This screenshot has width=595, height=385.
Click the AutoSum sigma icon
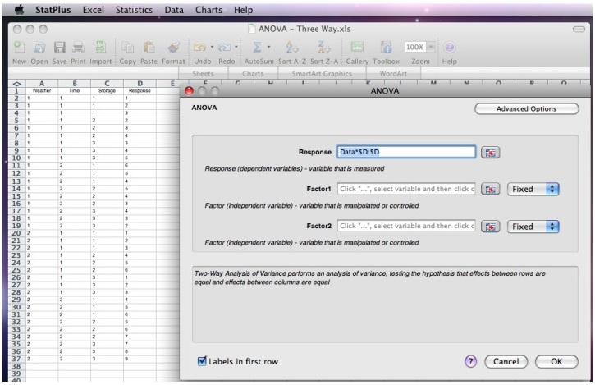click(x=257, y=47)
